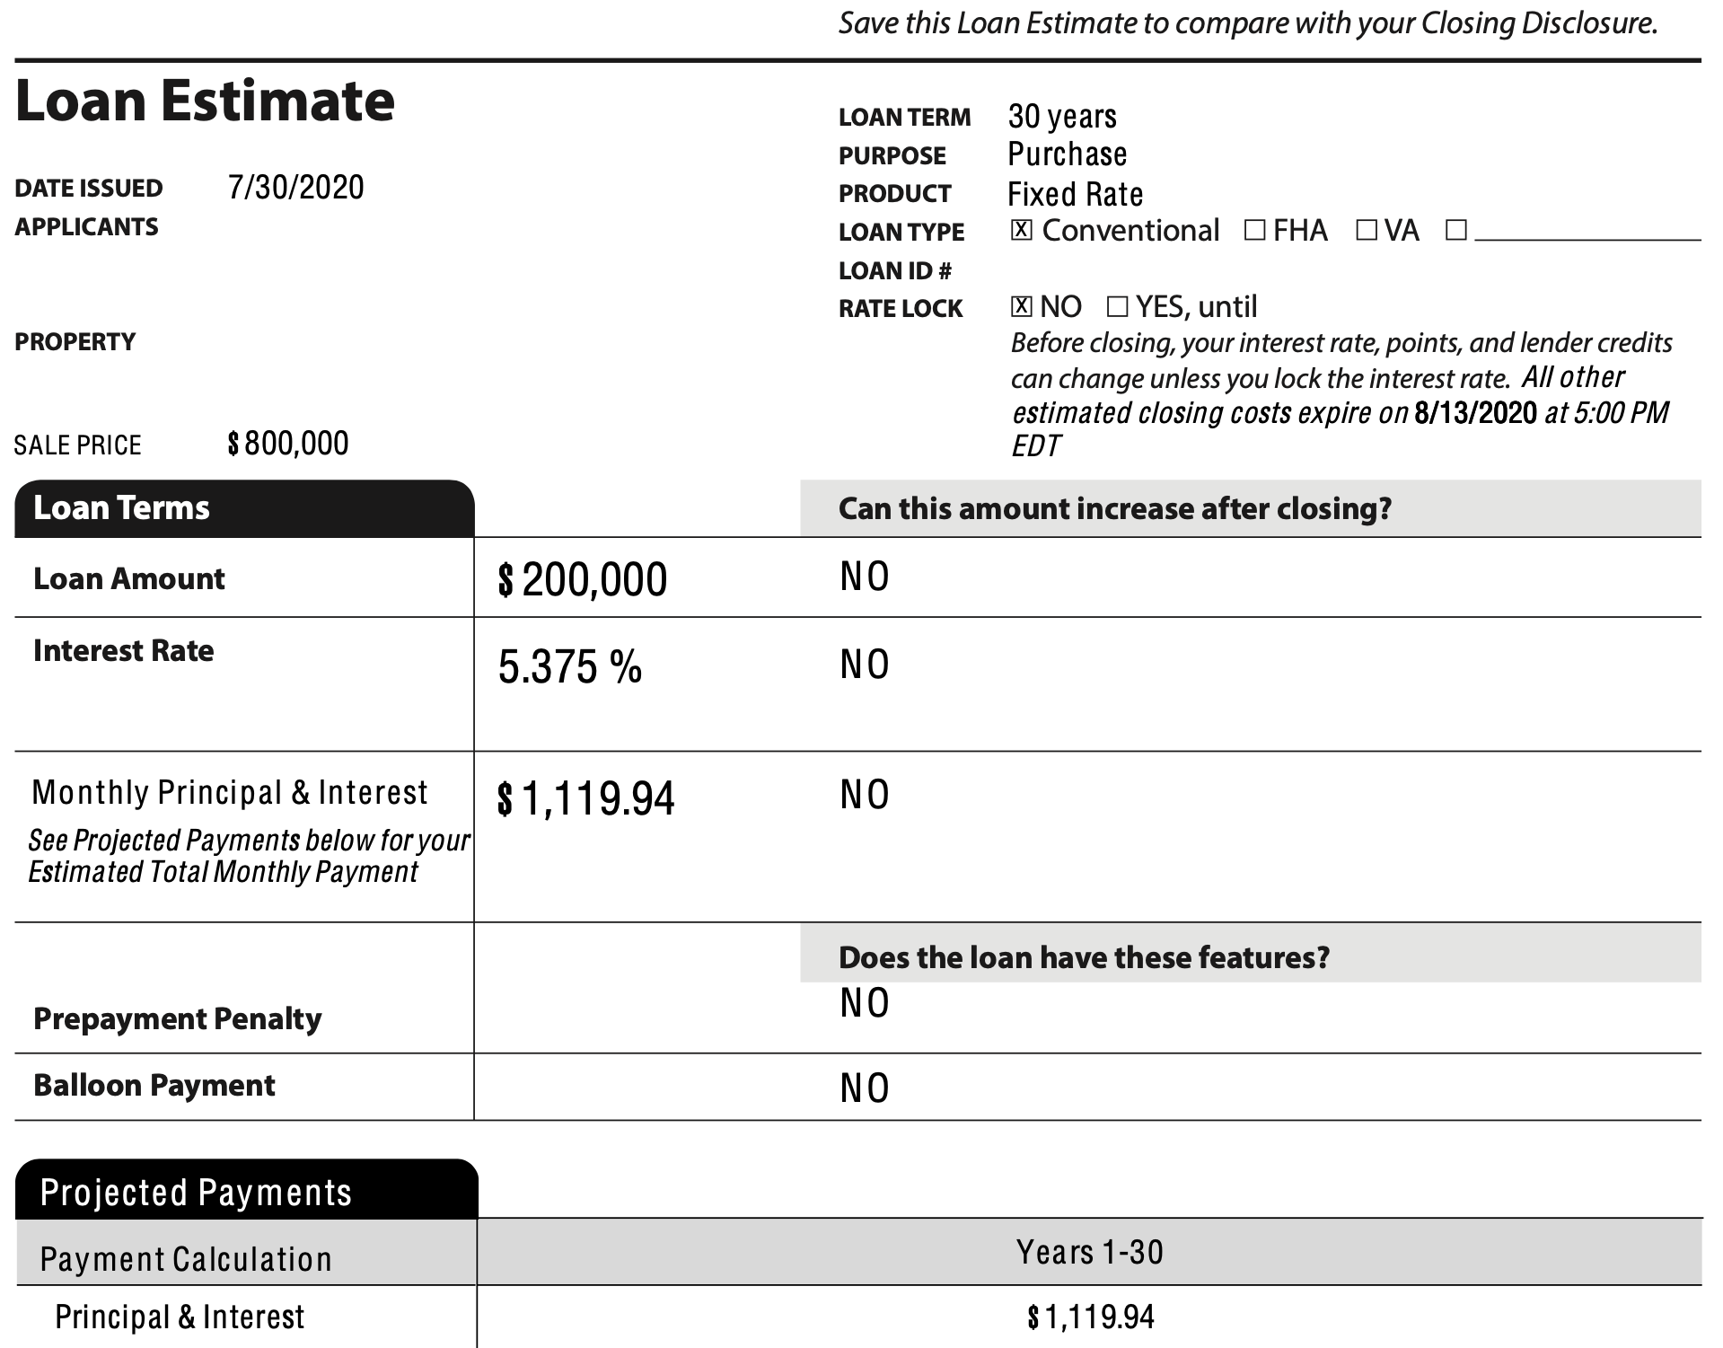Select the $200,000 loan amount value
Viewport: 1723px width, 1348px height.
click(x=582, y=579)
